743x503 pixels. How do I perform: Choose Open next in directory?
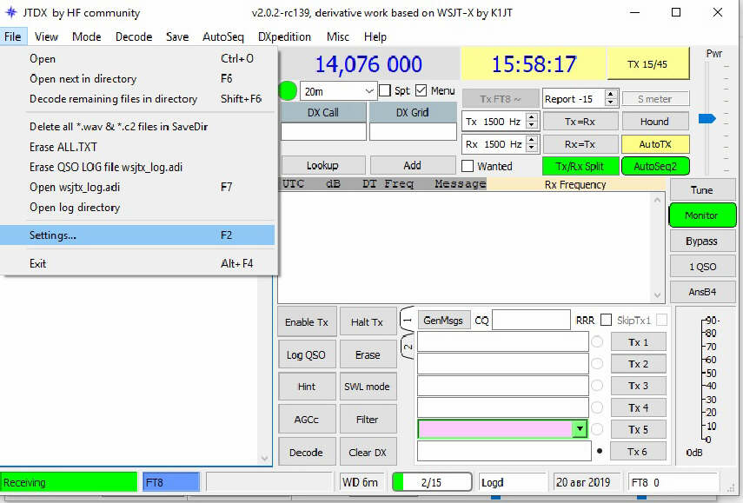(137, 79)
